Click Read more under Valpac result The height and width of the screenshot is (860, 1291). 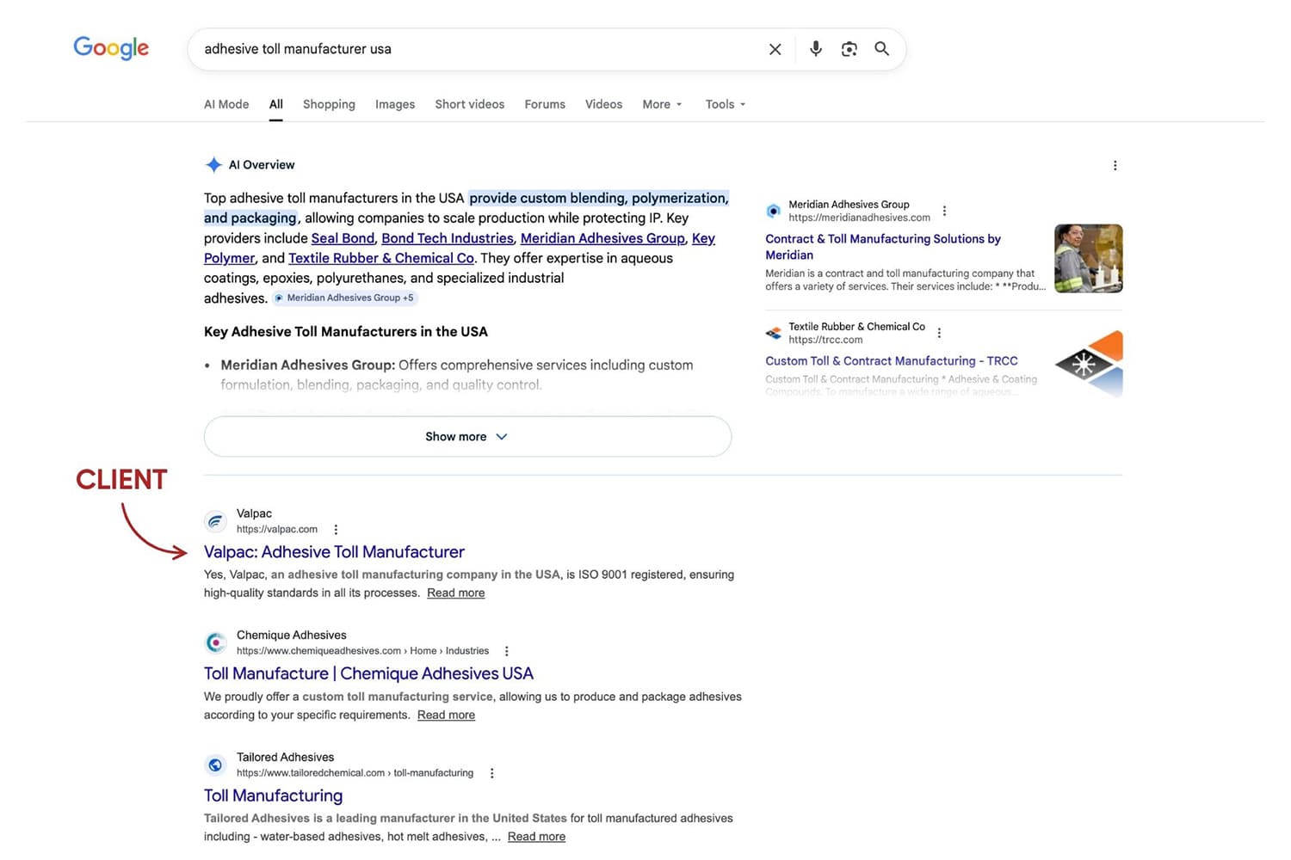tap(455, 593)
